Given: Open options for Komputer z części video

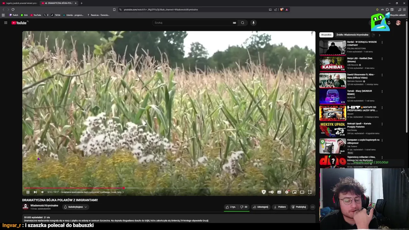Looking at the screenshot, I should (382, 140).
